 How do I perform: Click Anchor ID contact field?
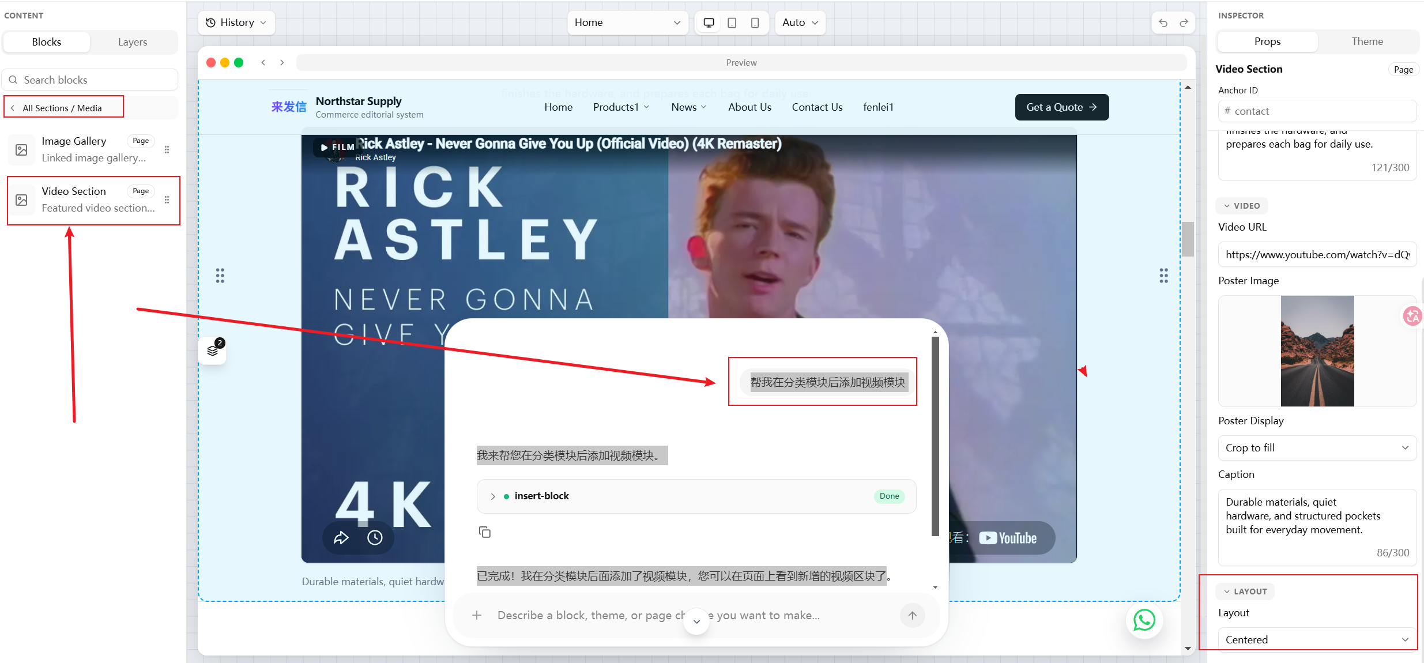tap(1317, 111)
